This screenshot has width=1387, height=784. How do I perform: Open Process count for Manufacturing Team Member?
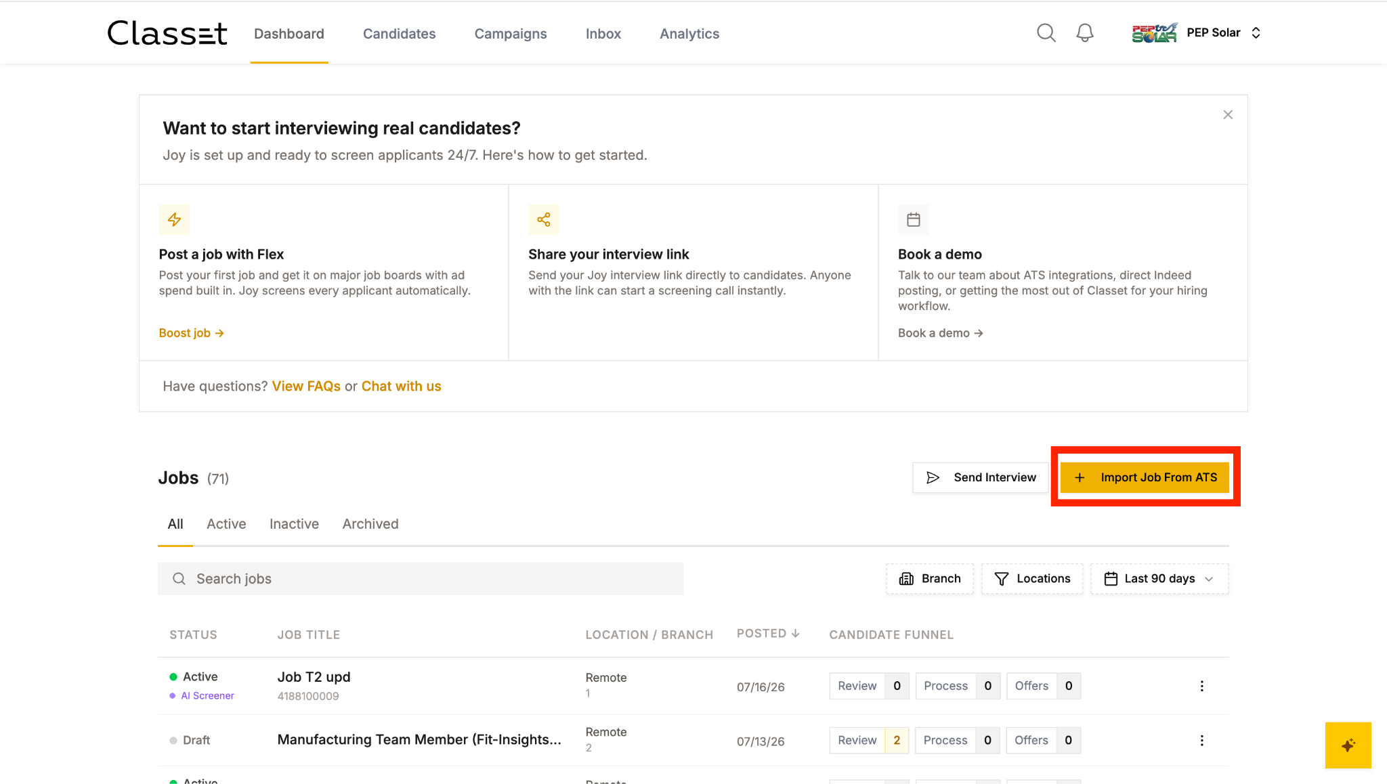pyautogui.click(x=958, y=740)
